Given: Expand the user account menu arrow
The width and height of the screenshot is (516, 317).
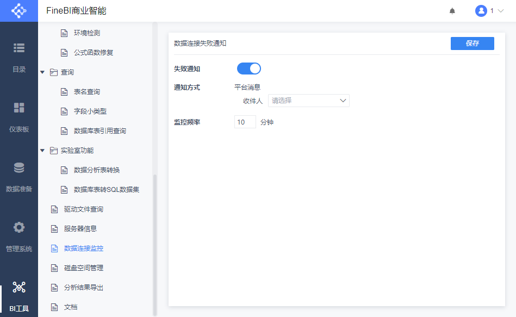Looking at the screenshot, I should (x=501, y=11).
